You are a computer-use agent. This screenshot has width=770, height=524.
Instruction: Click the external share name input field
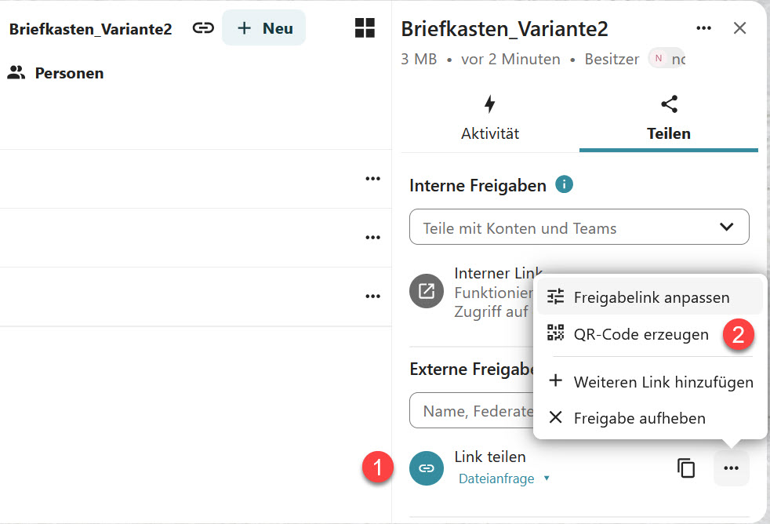pyautogui.click(x=470, y=411)
